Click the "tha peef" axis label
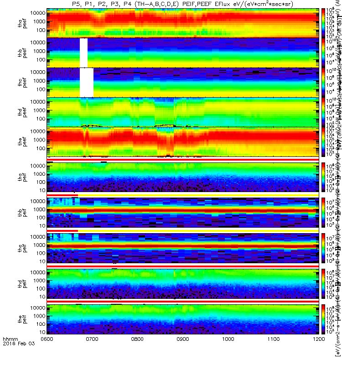This screenshot has width=342, height=365. tap(22, 23)
